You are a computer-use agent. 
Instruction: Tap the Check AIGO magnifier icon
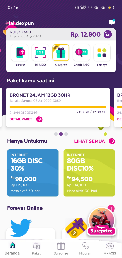[82, 52]
